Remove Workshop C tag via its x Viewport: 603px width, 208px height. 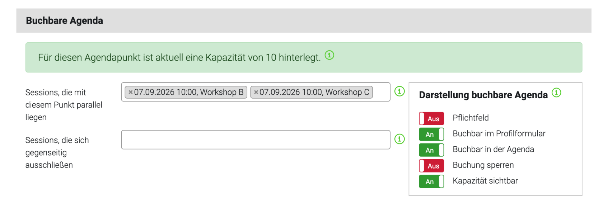tap(256, 92)
